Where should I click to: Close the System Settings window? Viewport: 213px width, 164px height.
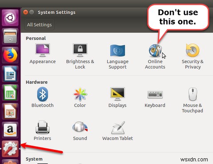(x=26, y=12)
